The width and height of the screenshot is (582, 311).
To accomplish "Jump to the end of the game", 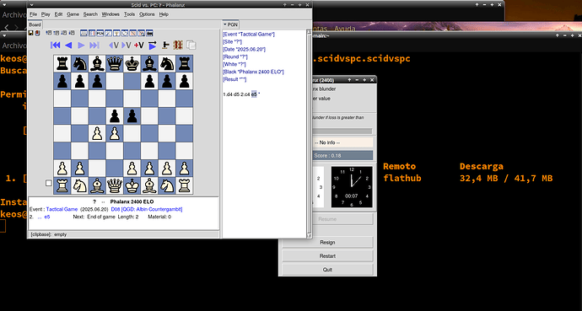I will (x=94, y=46).
